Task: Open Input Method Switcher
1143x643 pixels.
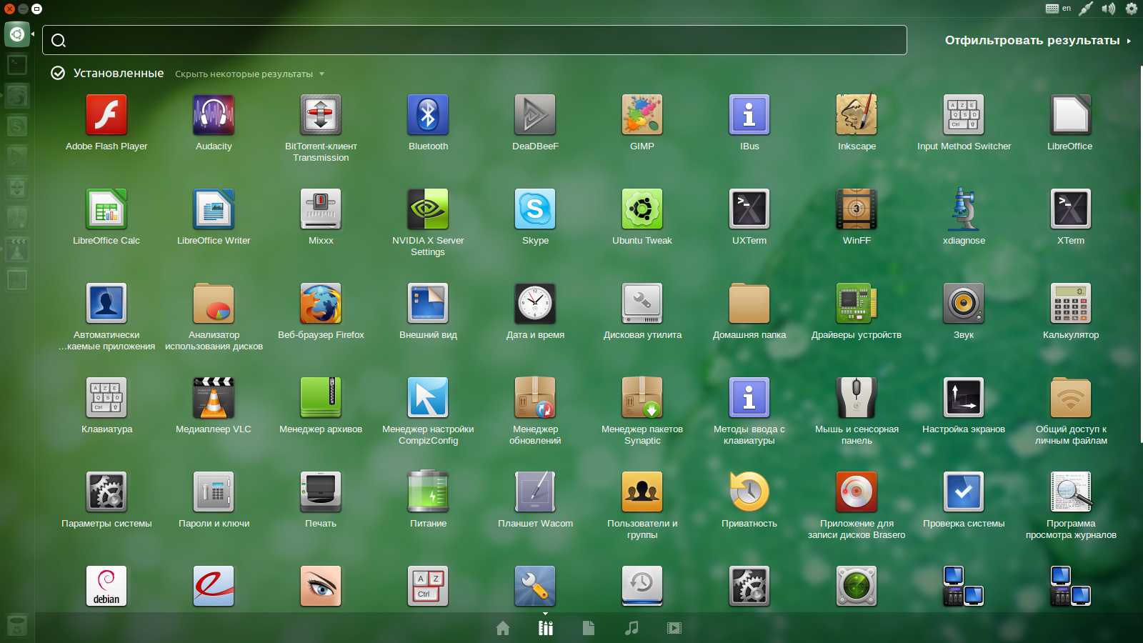Action: tap(964, 115)
